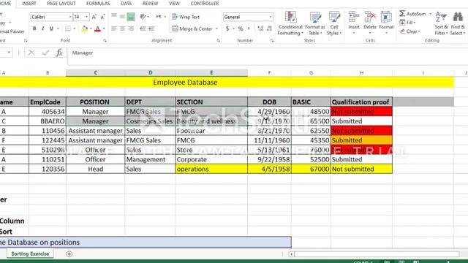This screenshot has width=468, height=263.
Task: Click Merge & Center
Action: point(192,28)
